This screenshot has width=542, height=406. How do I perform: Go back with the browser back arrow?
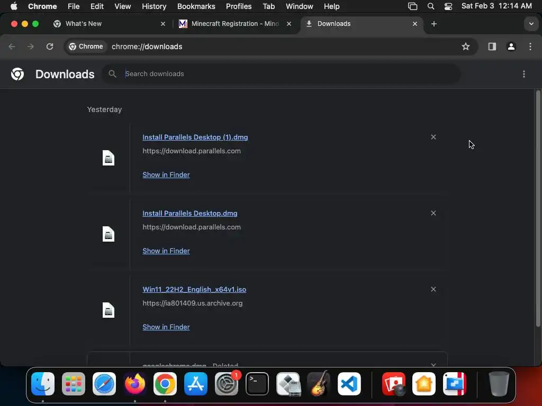(x=12, y=47)
